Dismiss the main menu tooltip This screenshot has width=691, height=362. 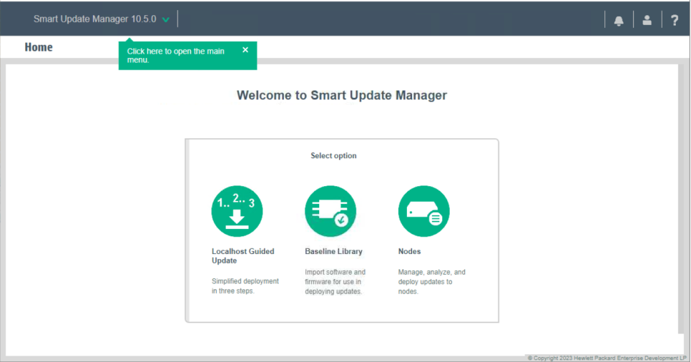click(x=245, y=50)
